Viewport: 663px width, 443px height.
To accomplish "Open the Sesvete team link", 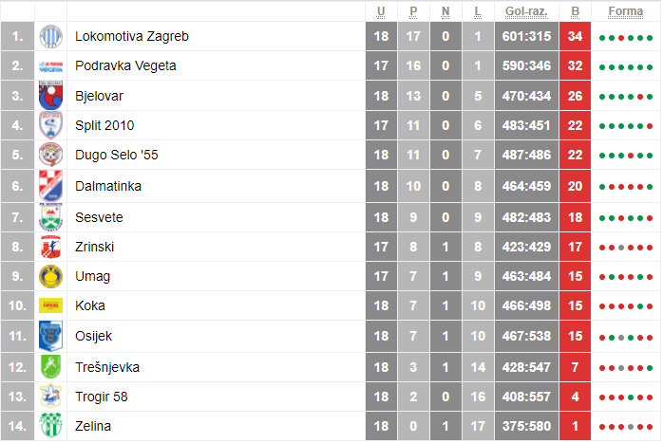I will (99, 217).
